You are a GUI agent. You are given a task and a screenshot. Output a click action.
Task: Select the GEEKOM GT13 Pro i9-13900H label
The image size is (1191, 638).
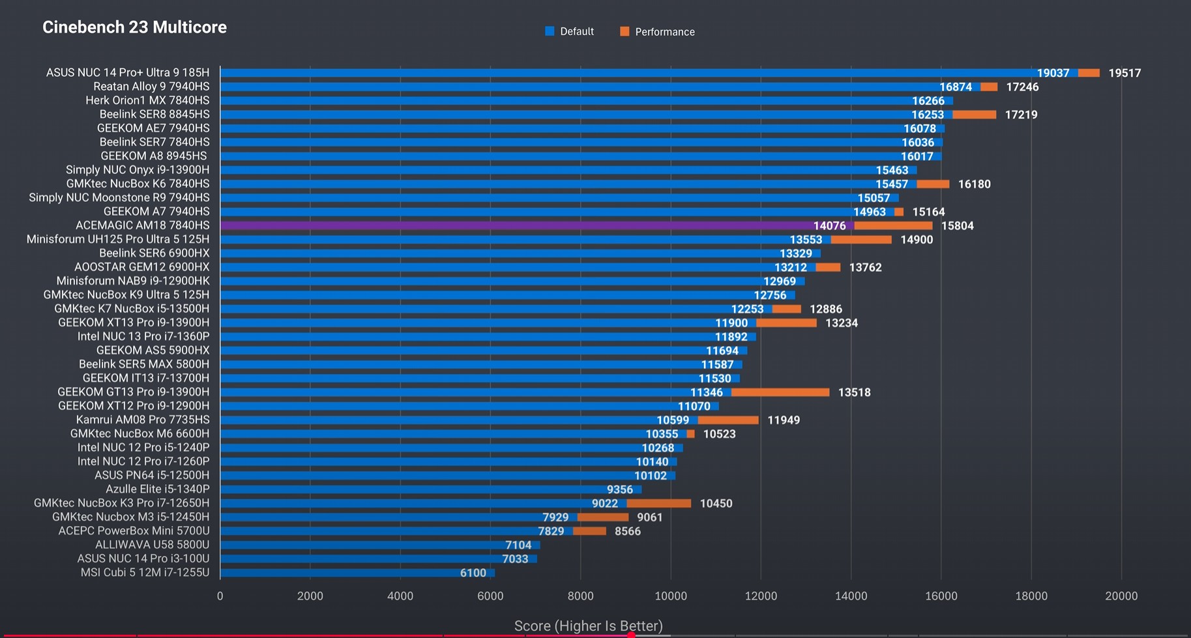click(134, 392)
